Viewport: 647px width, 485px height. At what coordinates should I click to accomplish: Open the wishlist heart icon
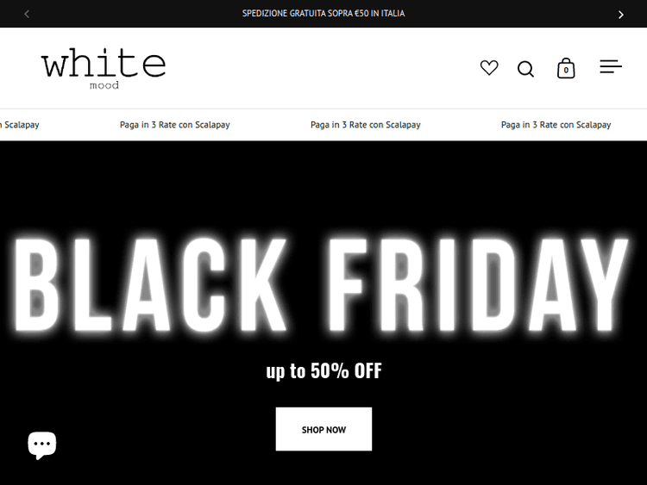[x=489, y=68]
